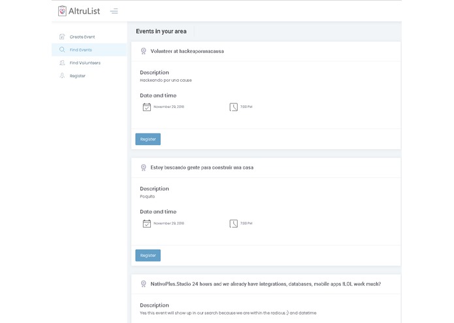This screenshot has width=454, height=323.
Task: Click the badge icon beside Volunteer at hackeaporunacausa
Action: (143, 51)
